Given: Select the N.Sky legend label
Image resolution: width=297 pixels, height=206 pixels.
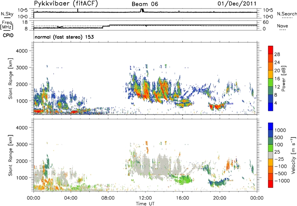Looking at the screenshot, I should pyautogui.click(x=7, y=14).
